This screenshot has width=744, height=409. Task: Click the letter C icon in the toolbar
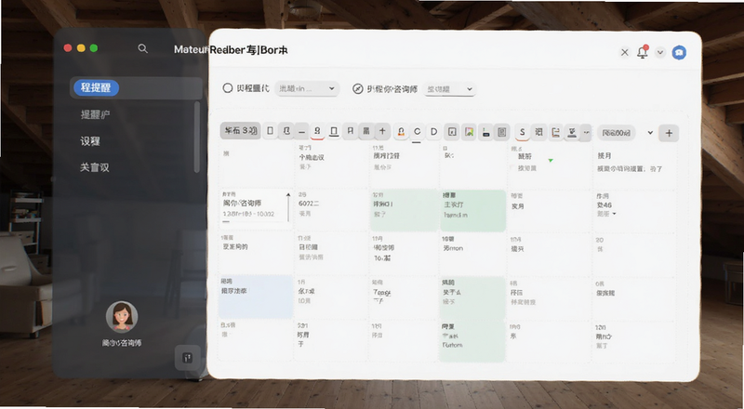(417, 132)
